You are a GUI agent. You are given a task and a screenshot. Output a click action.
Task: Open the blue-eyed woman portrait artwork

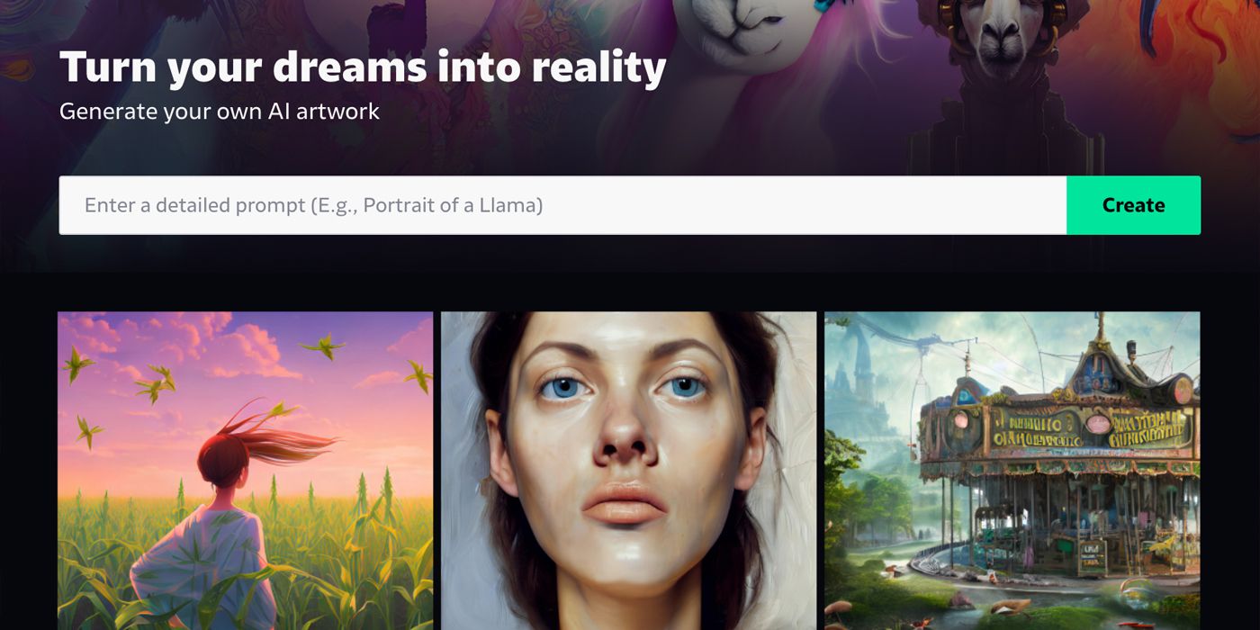(x=628, y=471)
